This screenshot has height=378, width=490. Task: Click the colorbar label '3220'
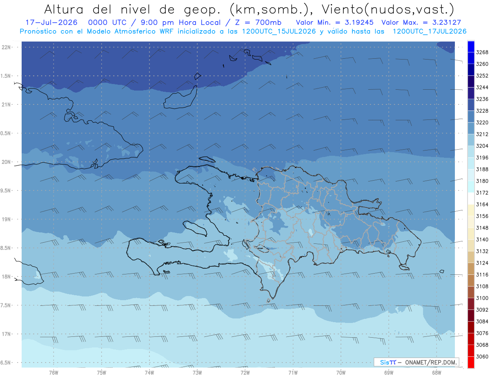pyautogui.click(x=482, y=122)
